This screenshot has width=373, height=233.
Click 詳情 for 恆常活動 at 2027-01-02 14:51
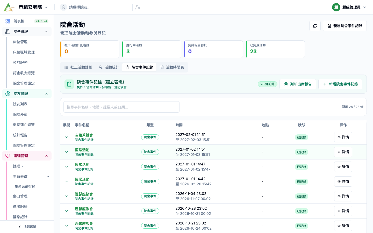(343, 152)
